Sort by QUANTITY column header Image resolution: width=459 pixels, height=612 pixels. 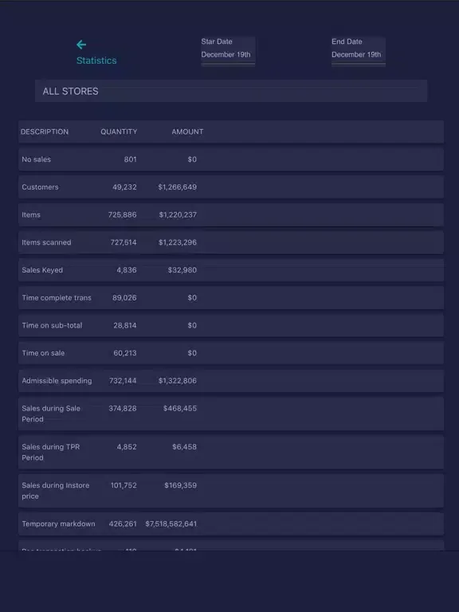pos(119,132)
